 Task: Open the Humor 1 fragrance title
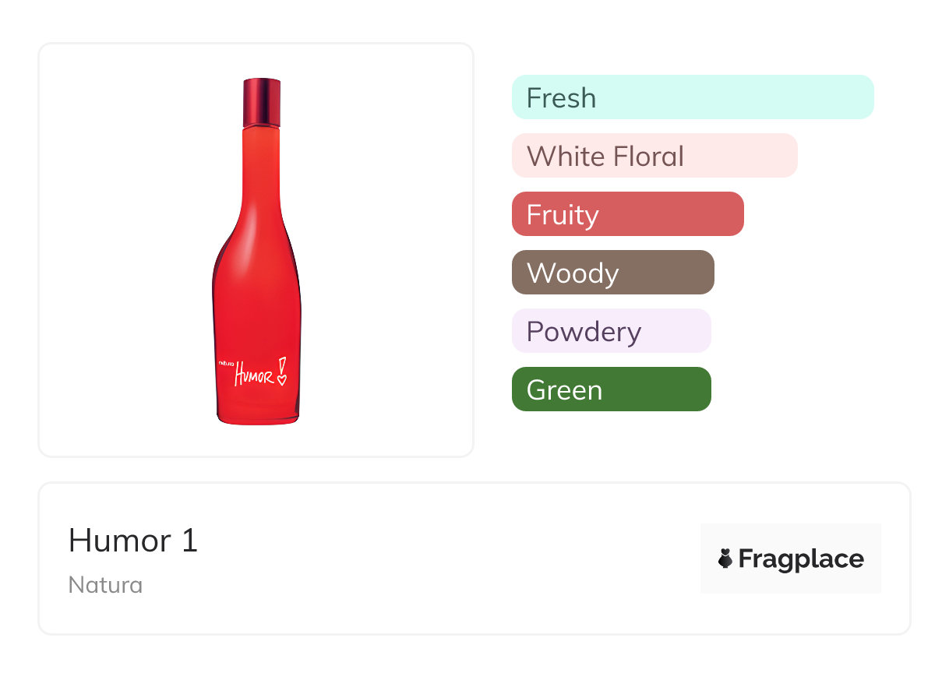coord(133,541)
